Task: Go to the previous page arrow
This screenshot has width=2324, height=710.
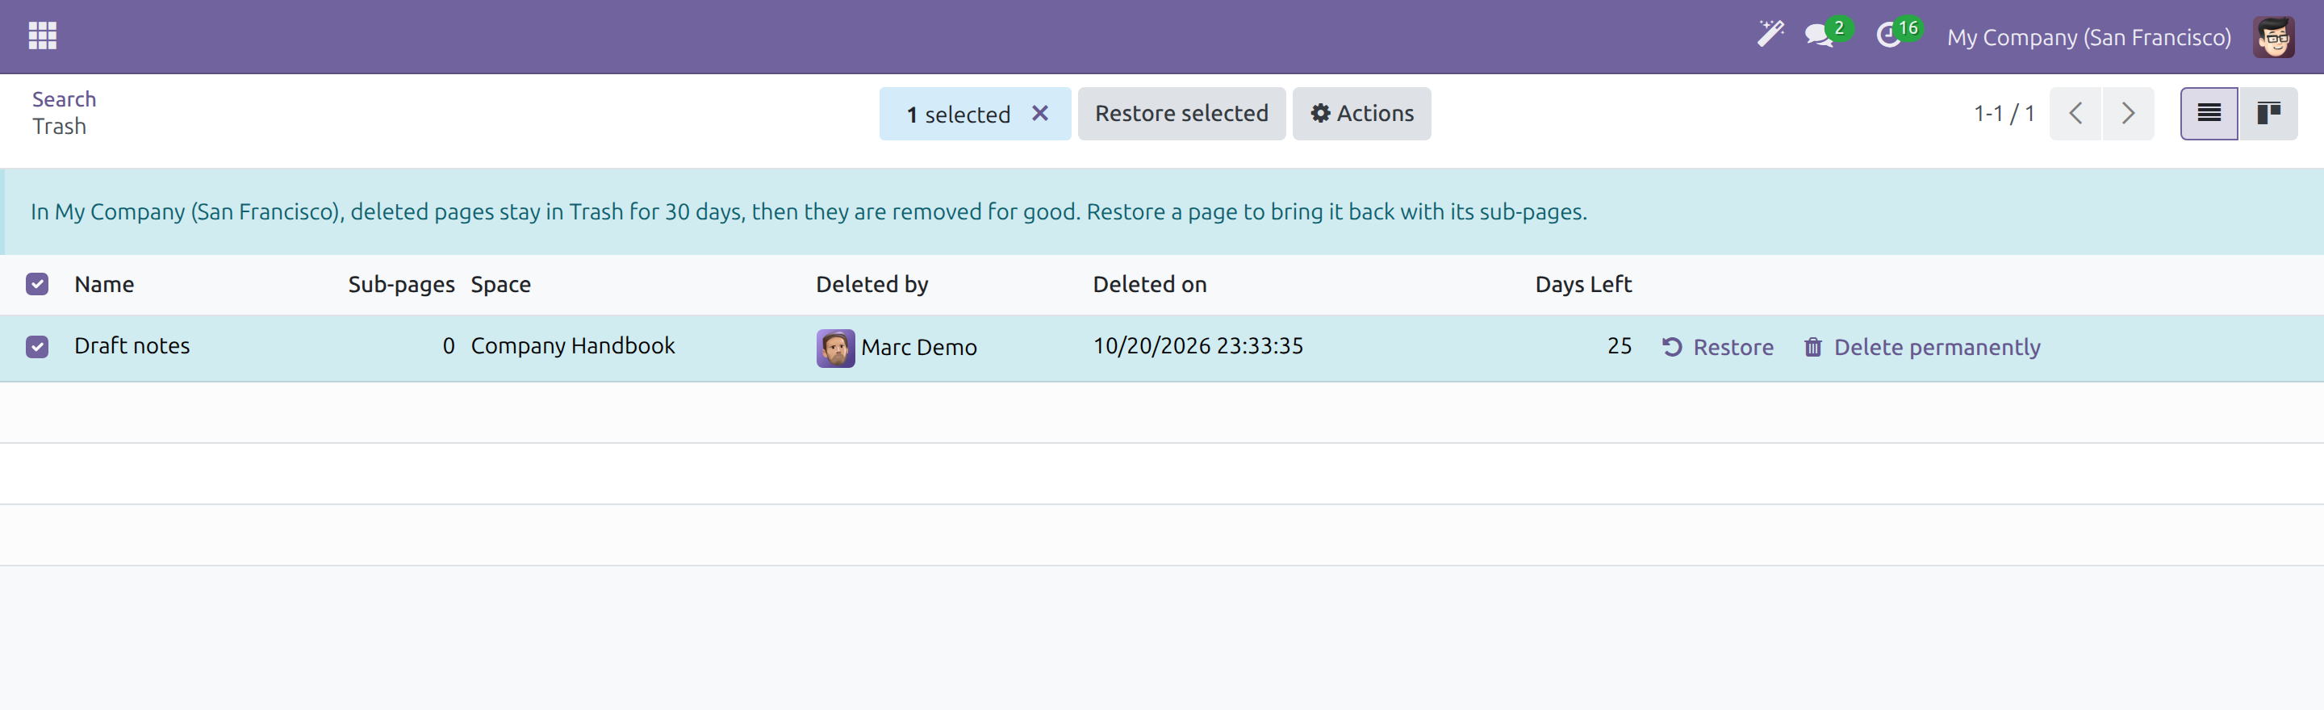Action: tap(2075, 114)
